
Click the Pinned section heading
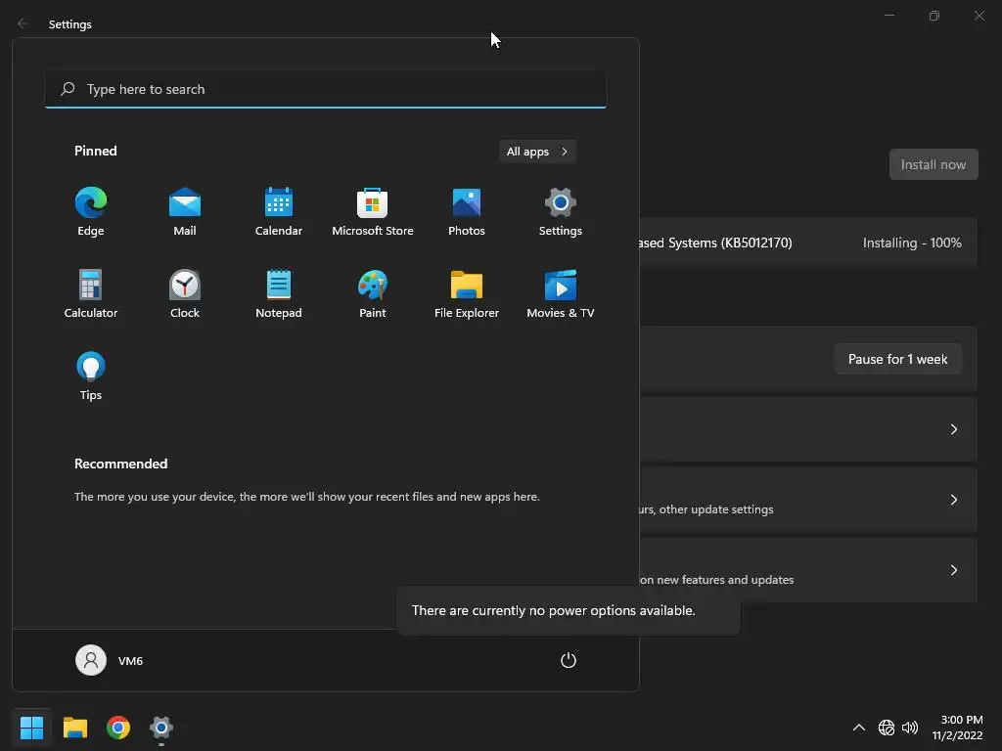click(x=96, y=151)
